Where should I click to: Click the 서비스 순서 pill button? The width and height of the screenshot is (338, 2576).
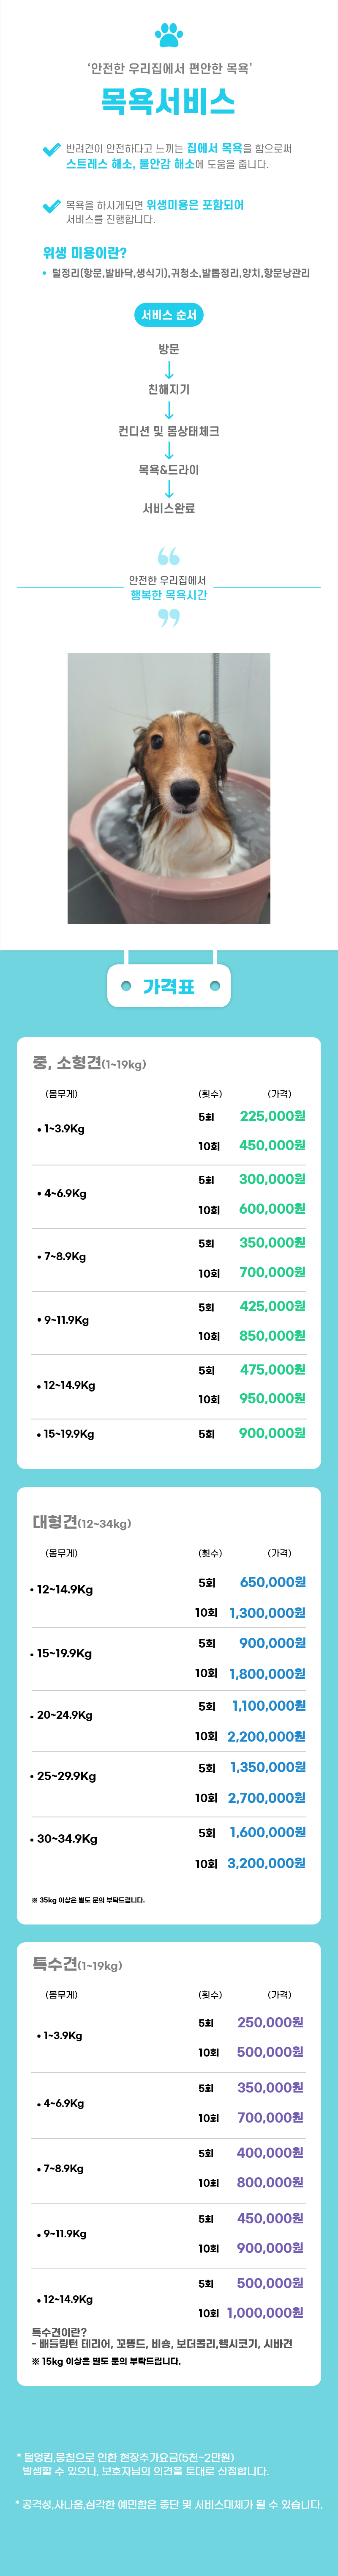pyautogui.click(x=169, y=315)
